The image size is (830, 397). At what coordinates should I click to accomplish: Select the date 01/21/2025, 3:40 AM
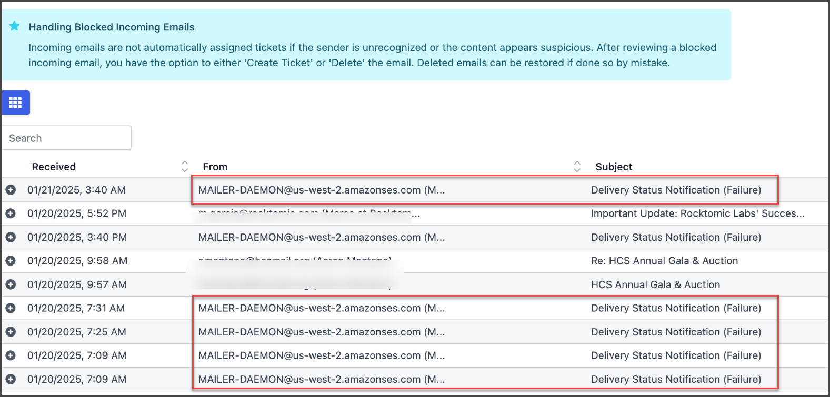coord(76,190)
